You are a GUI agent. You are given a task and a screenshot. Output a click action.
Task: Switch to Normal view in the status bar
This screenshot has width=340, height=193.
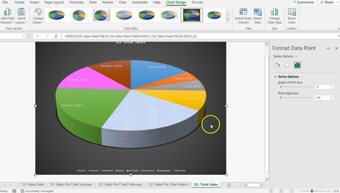coord(271,190)
